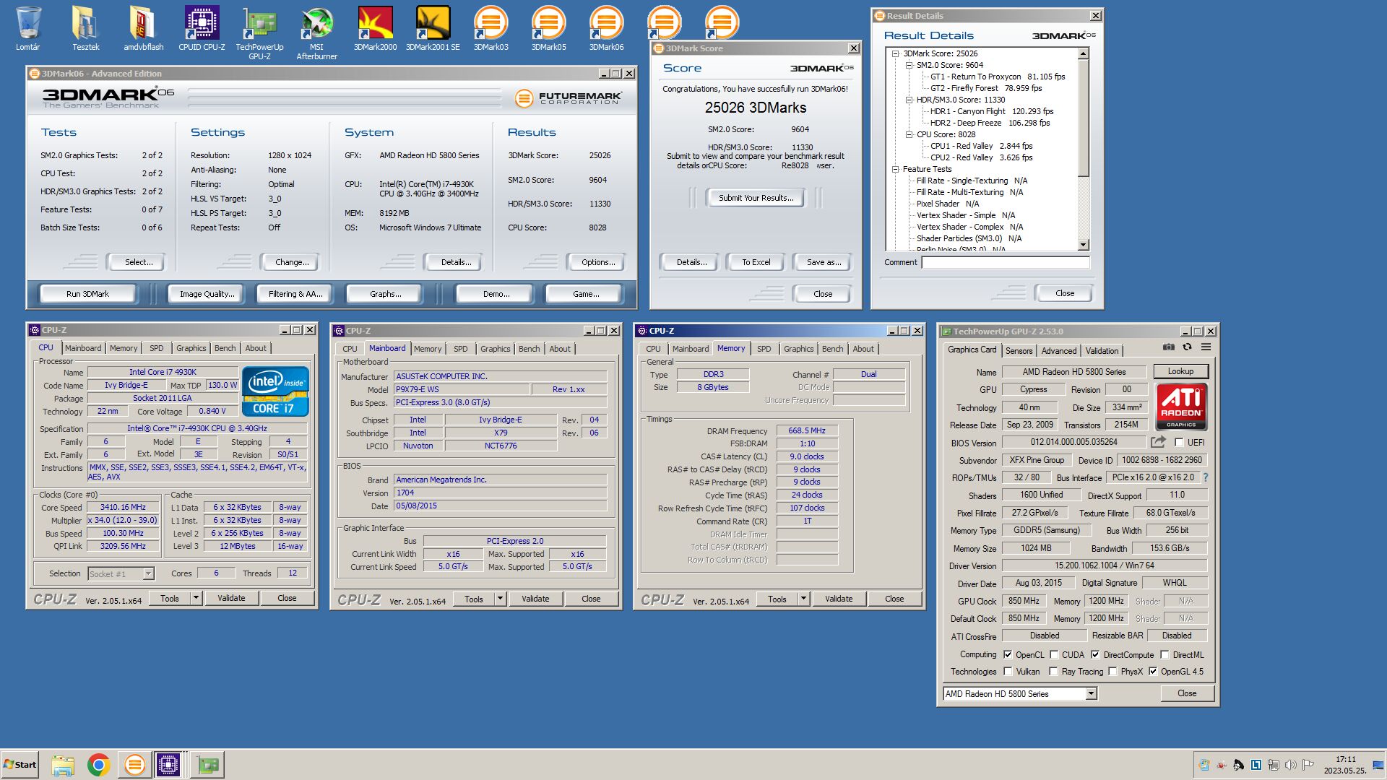The height and width of the screenshot is (780, 1387).
Task: Toggle the OpenCL checkbox
Action: (1008, 654)
